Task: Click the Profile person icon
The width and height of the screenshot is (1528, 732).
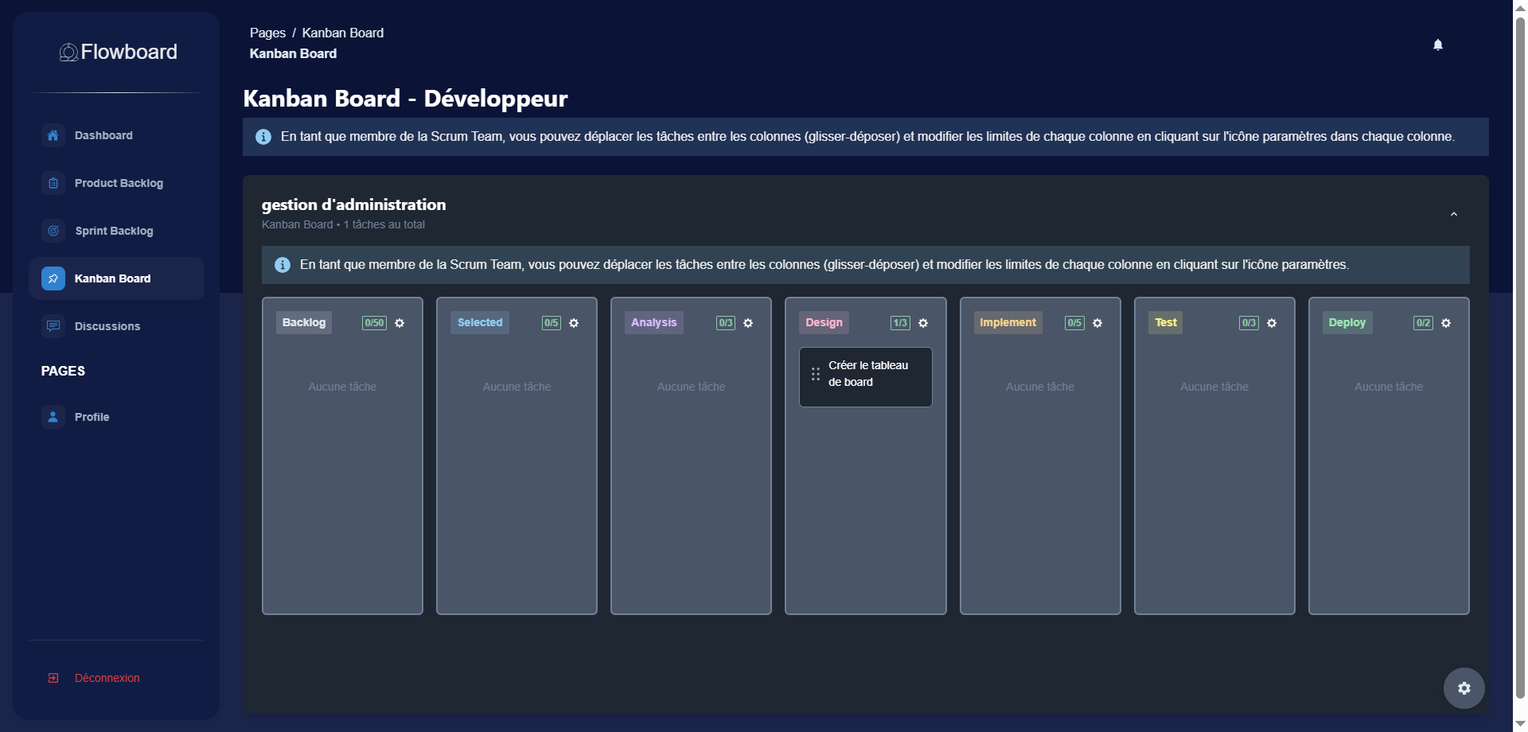Action: [53, 417]
